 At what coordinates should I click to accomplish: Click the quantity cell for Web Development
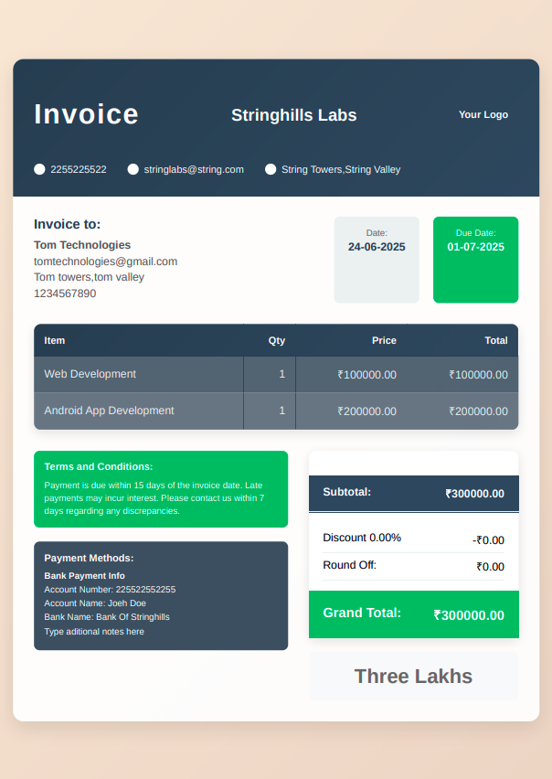click(281, 374)
